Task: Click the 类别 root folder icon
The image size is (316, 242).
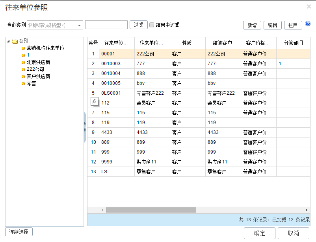Action: (x=15, y=41)
